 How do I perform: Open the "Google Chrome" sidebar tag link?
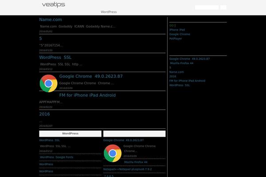pos(180,34)
